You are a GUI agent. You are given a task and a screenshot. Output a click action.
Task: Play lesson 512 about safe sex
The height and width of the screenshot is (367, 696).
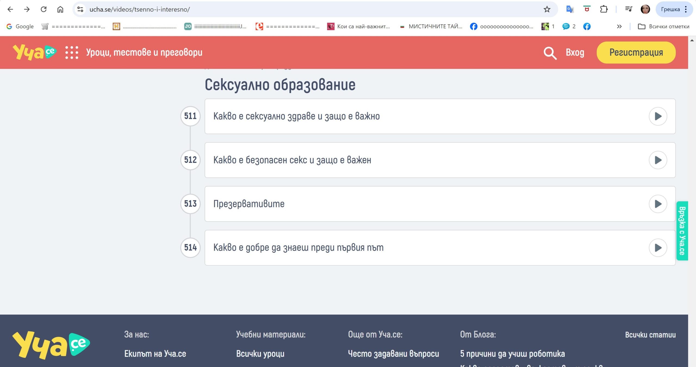tap(658, 160)
